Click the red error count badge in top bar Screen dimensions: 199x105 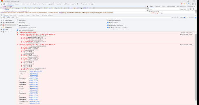pyautogui.click(x=182, y=4)
